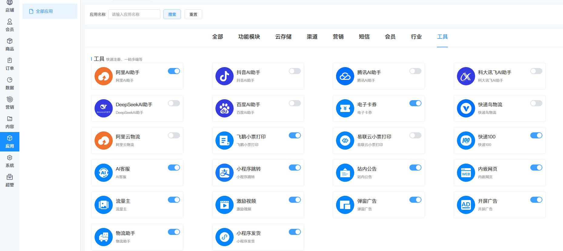This screenshot has width=563, height=251.
Task: Turn on the 阿里云物流 switch
Action: (x=174, y=135)
